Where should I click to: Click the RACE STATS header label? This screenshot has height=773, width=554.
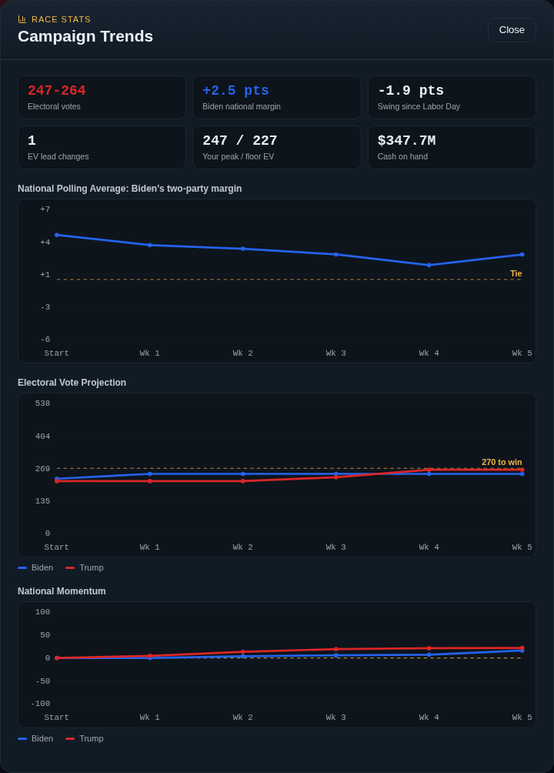click(61, 19)
